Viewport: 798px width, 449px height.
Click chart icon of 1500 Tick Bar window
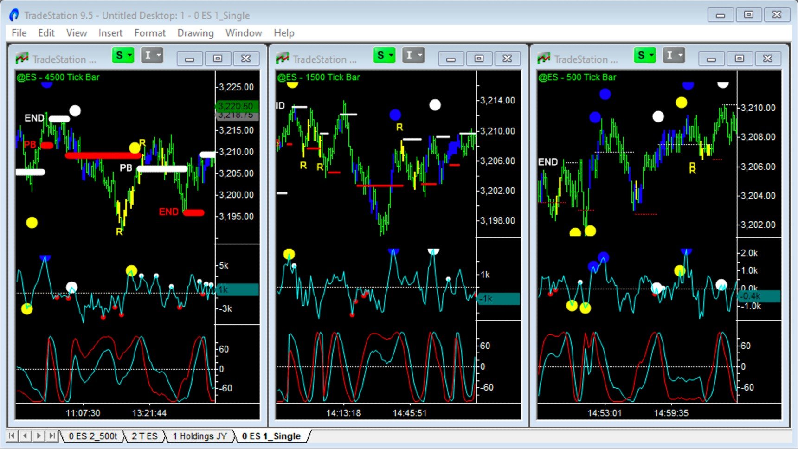(x=282, y=58)
